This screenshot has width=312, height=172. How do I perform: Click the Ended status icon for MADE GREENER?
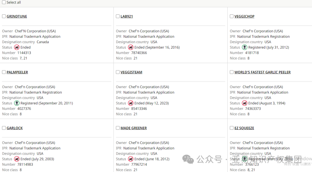(131, 159)
